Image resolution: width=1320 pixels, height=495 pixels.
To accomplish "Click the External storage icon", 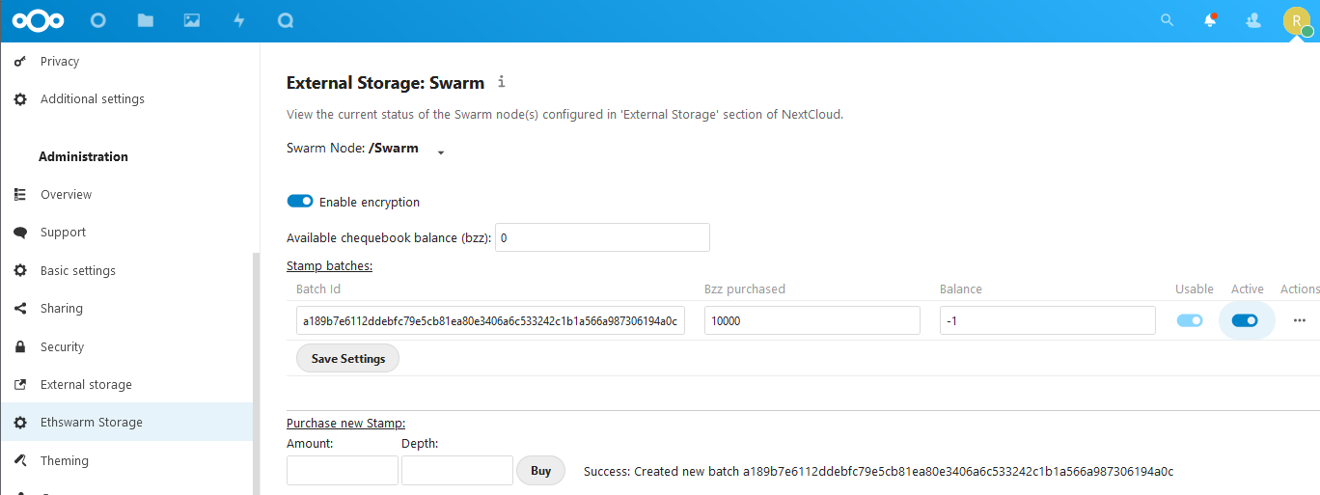I will point(20,384).
